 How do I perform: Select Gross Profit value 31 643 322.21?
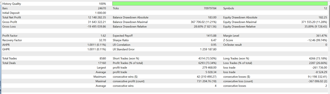pos(97,22)
